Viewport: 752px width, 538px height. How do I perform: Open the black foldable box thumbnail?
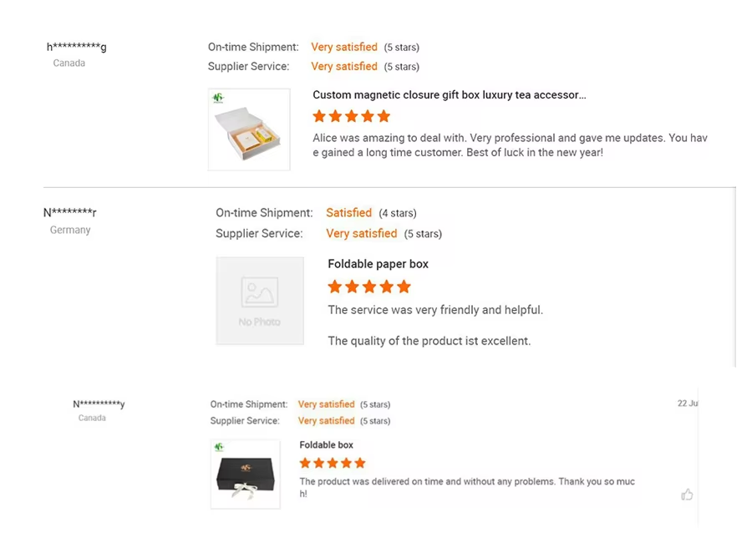click(x=245, y=474)
